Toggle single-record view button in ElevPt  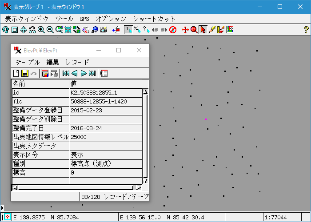click(45, 73)
